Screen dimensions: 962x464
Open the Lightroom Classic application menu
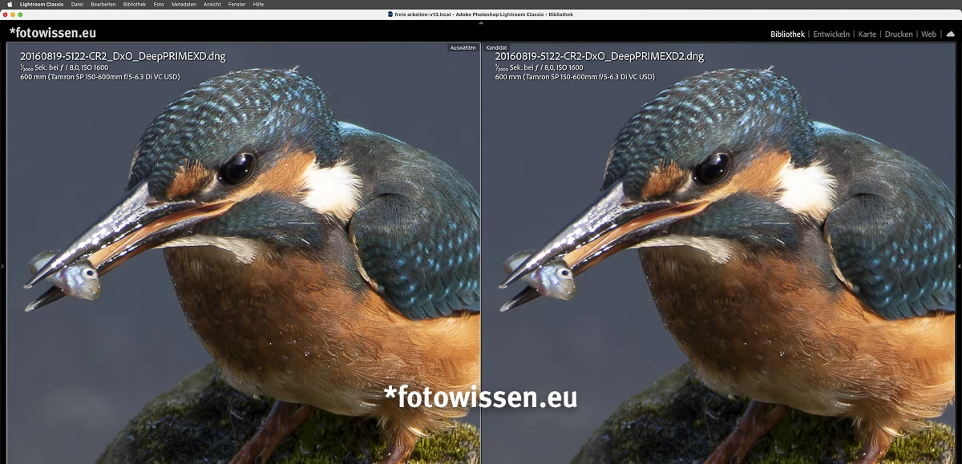pos(42,4)
